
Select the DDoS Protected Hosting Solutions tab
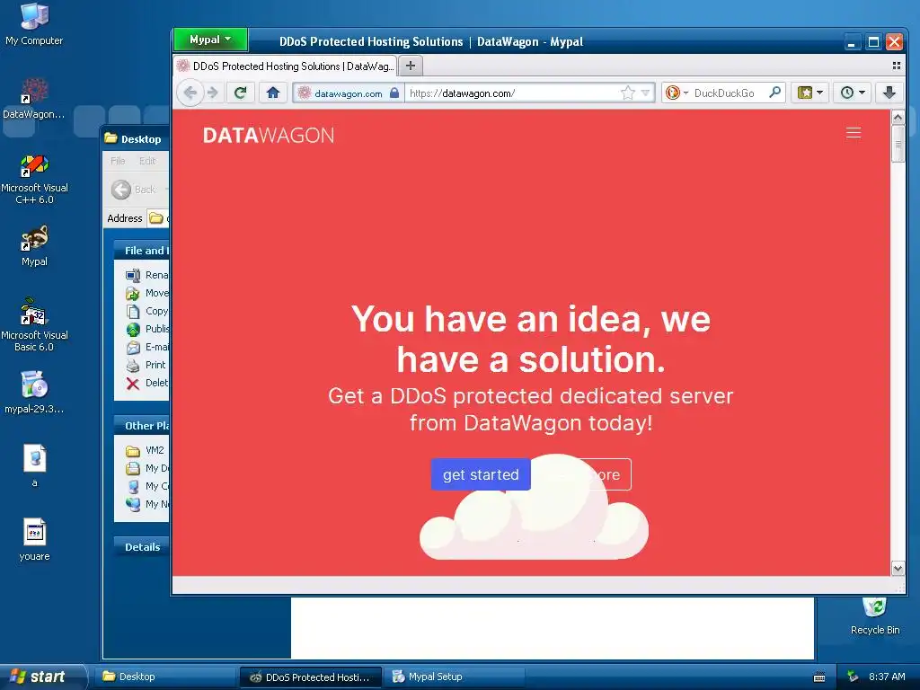pyautogui.click(x=285, y=66)
